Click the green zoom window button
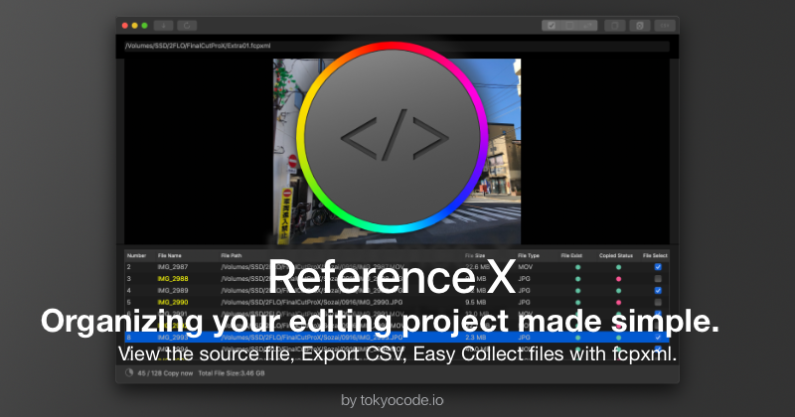 pos(144,26)
